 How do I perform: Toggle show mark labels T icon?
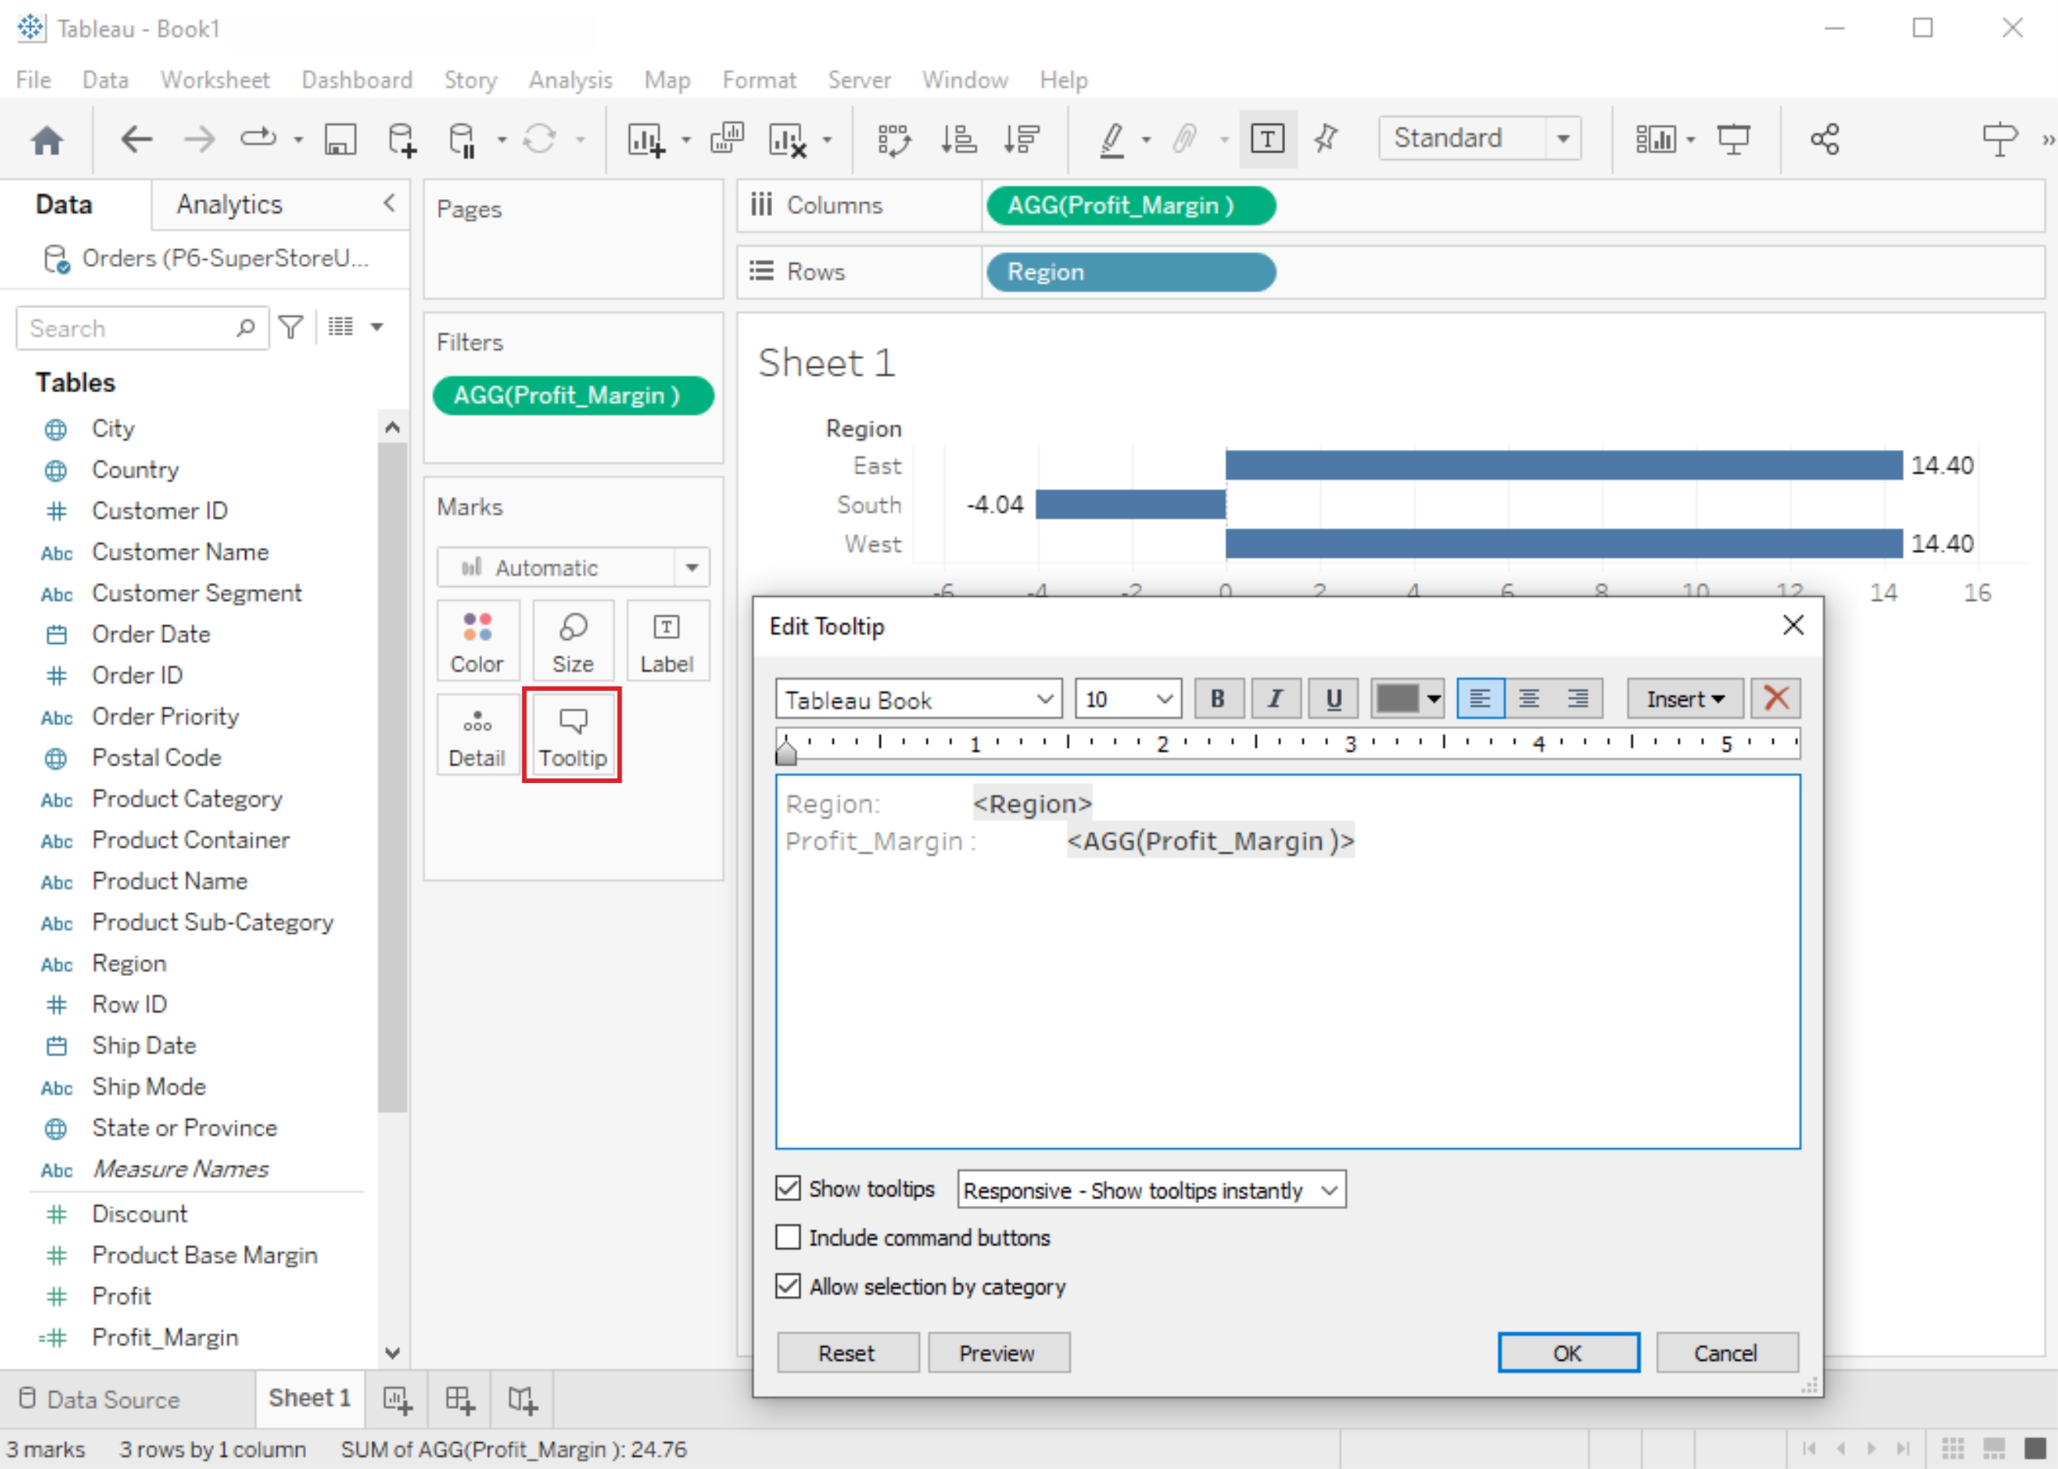pos(1267,139)
